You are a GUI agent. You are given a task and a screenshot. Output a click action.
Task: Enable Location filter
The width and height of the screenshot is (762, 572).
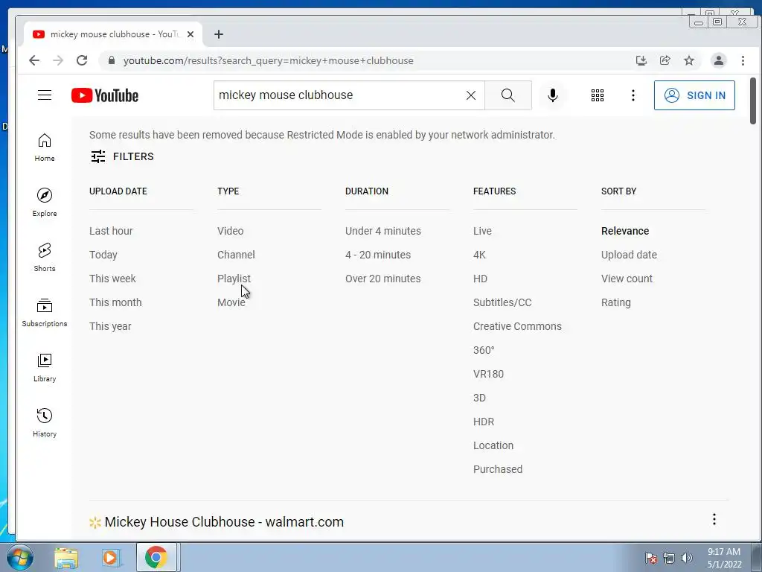[x=493, y=445]
